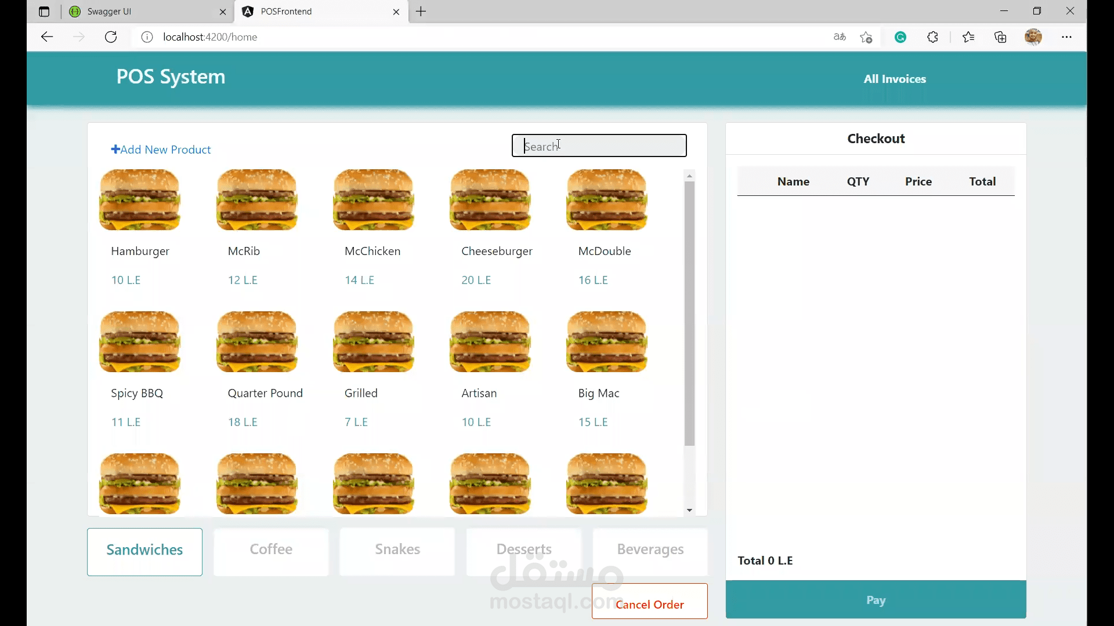This screenshot has height=626, width=1114.
Task: Close the POSFrontend tab
Action: (396, 12)
